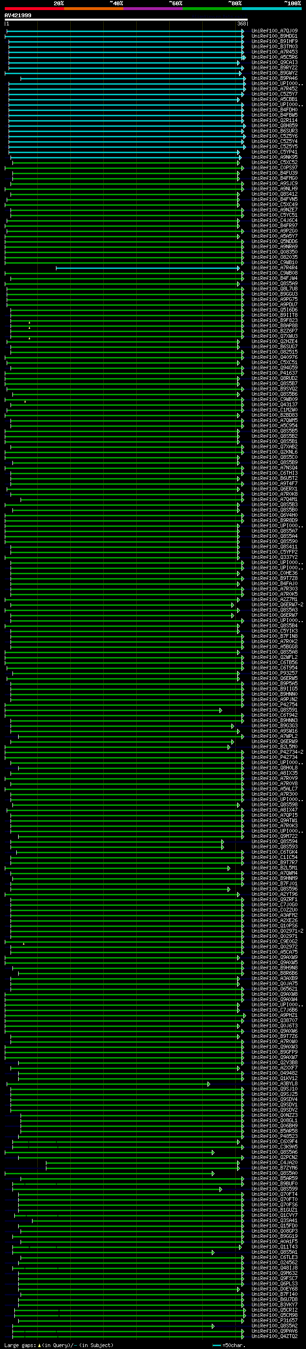Open hit UniRef100_B9IHF9
This screenshot has width=306, height=1349.
[274, 41]
